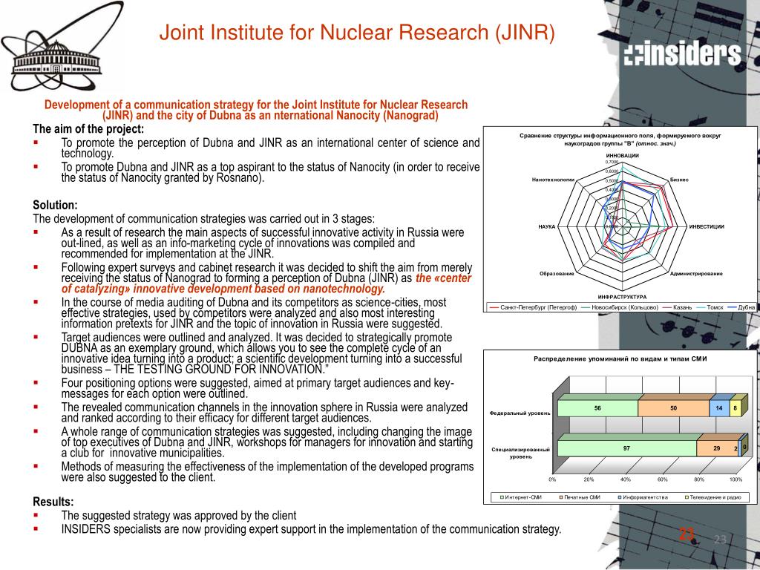Select bullet starting 'Target audiences were outlined and analyzed'
The width and height of the screenshot is (760, 570).
262,353
